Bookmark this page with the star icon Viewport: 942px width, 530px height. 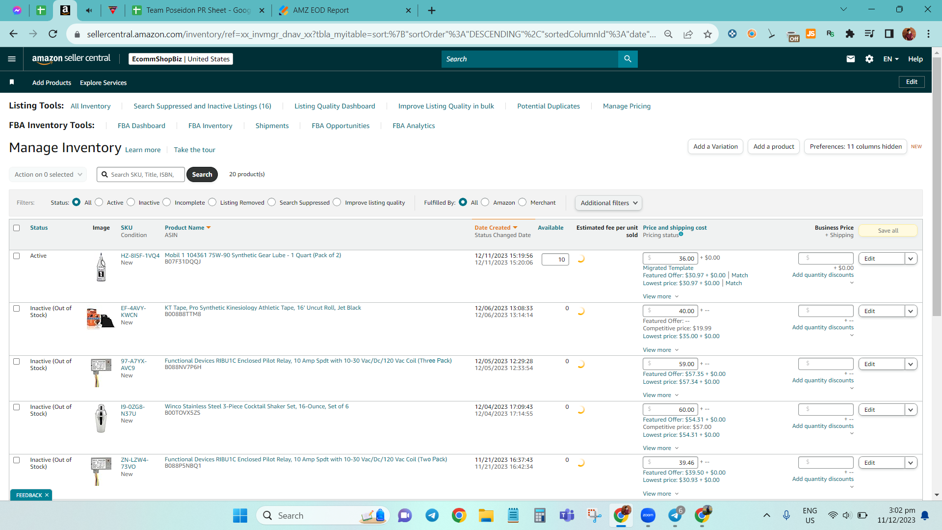pos(707,34)
